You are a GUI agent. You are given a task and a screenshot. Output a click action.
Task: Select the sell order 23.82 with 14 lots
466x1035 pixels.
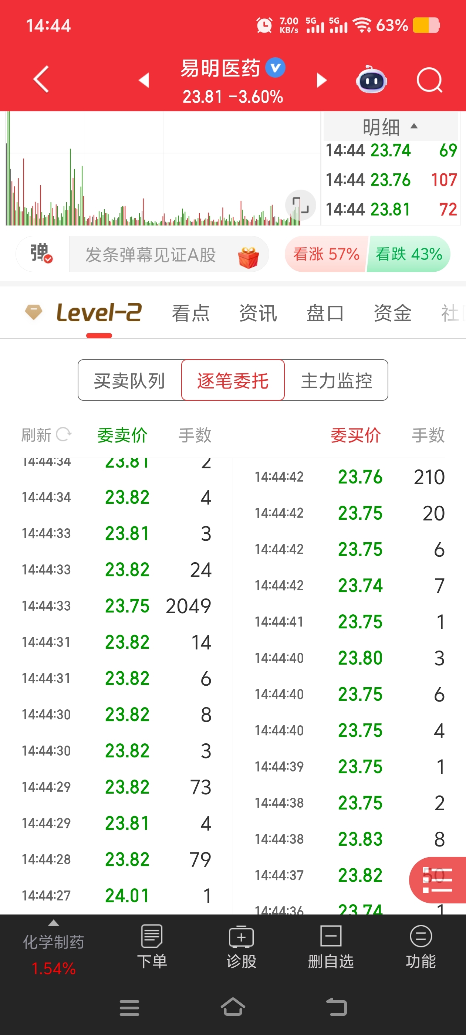pos(116,642)
